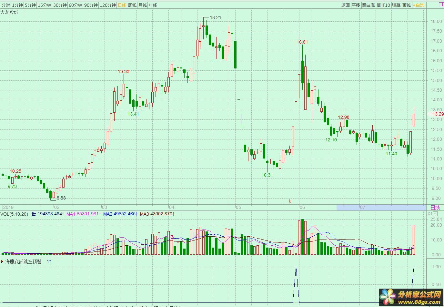Open F10 company information
Viewport: 444px width, 307px height.
(386, 5)
